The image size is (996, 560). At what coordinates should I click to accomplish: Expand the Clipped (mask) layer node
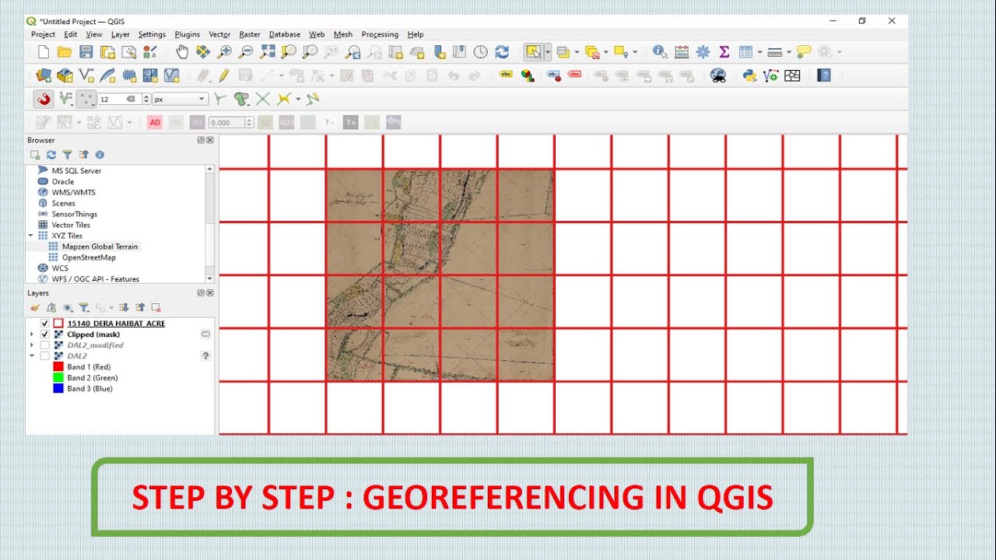coord(32,334)
